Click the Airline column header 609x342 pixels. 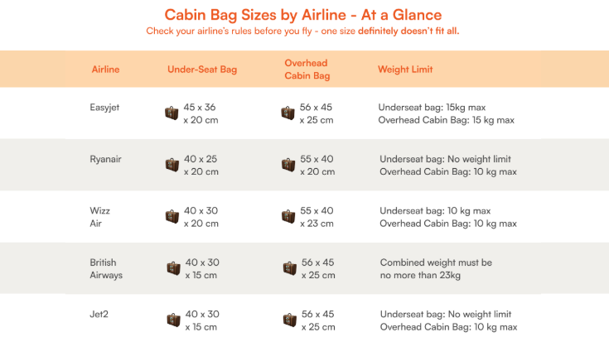[x=105, y=70]
